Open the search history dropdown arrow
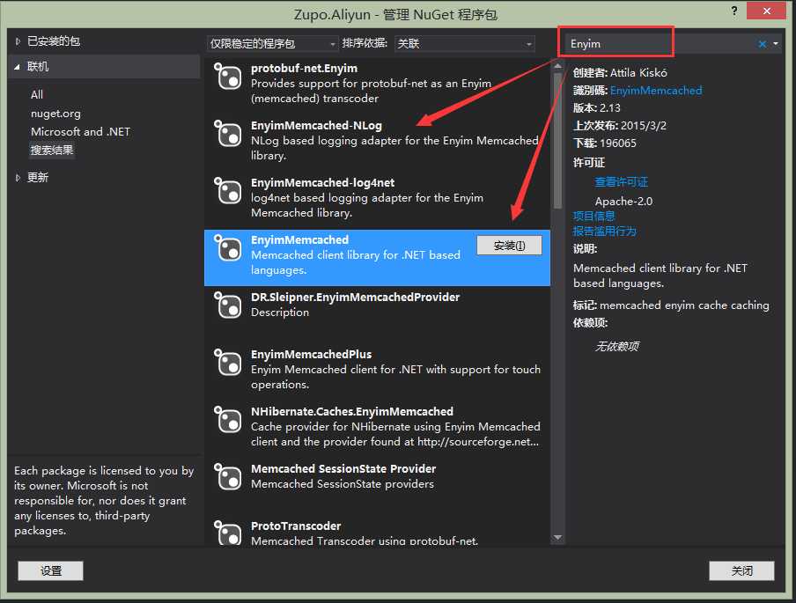This screenshot has height=603, width=796. point(776,44)
